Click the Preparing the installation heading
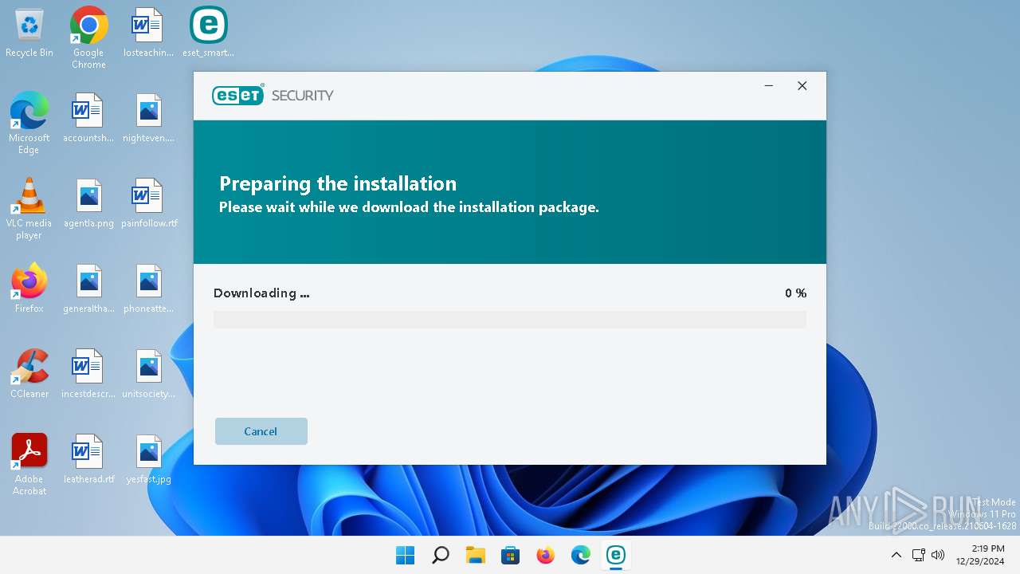1020x574 pixels. click(x=338, y=183)
